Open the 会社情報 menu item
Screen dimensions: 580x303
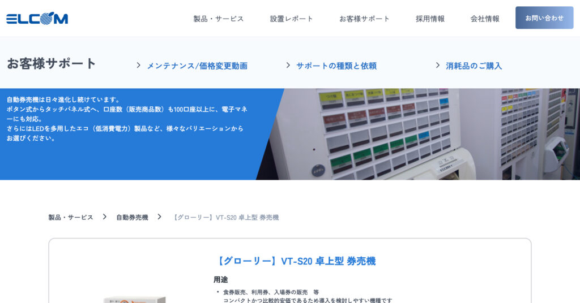coord(485,19)
